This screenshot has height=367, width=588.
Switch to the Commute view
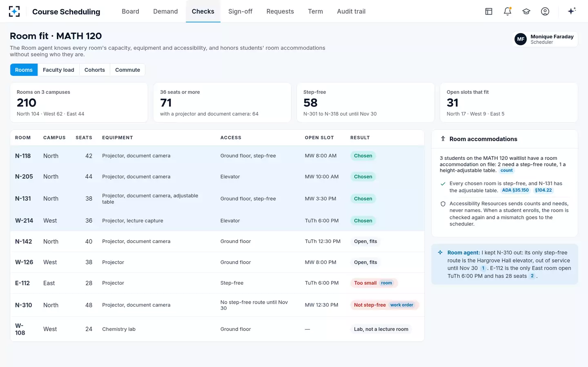coord(127,70)
